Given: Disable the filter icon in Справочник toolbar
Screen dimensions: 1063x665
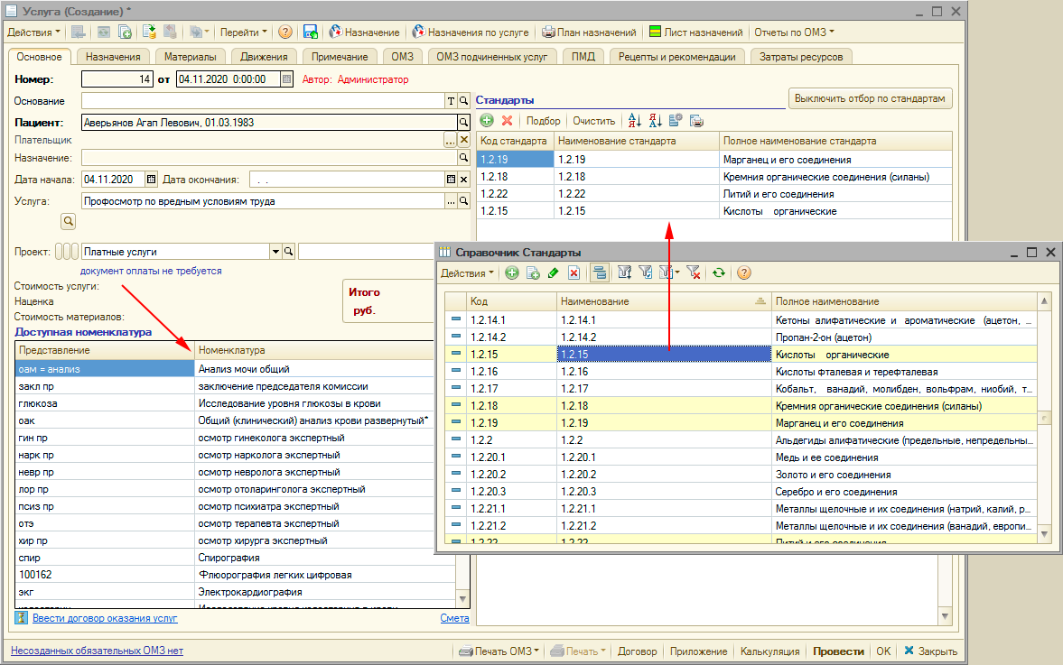Looking at the screenshot, I should pos(694,272).
